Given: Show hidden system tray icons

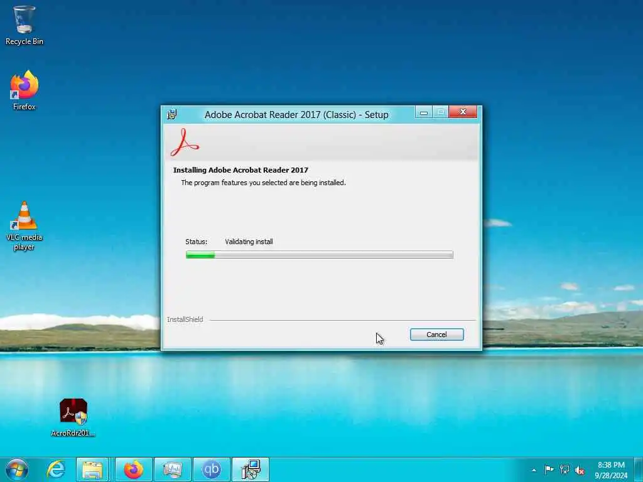Looking at the screenshot, I should click(x=534, y=470).
